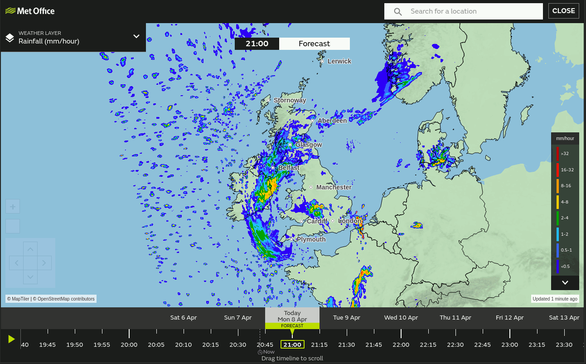Open the MapTiler attribution link
The height and width of the screenshot is (364, 586).
tap(18, 299)
